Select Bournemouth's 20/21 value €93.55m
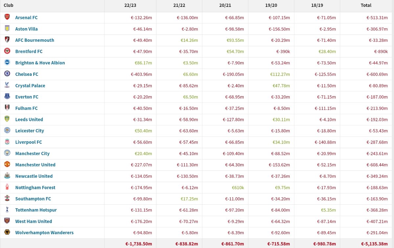 point(235,40)
